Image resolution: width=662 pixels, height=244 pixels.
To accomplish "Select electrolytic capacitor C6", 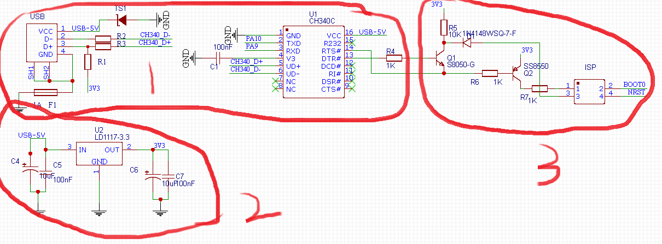I will coord(153,176).
